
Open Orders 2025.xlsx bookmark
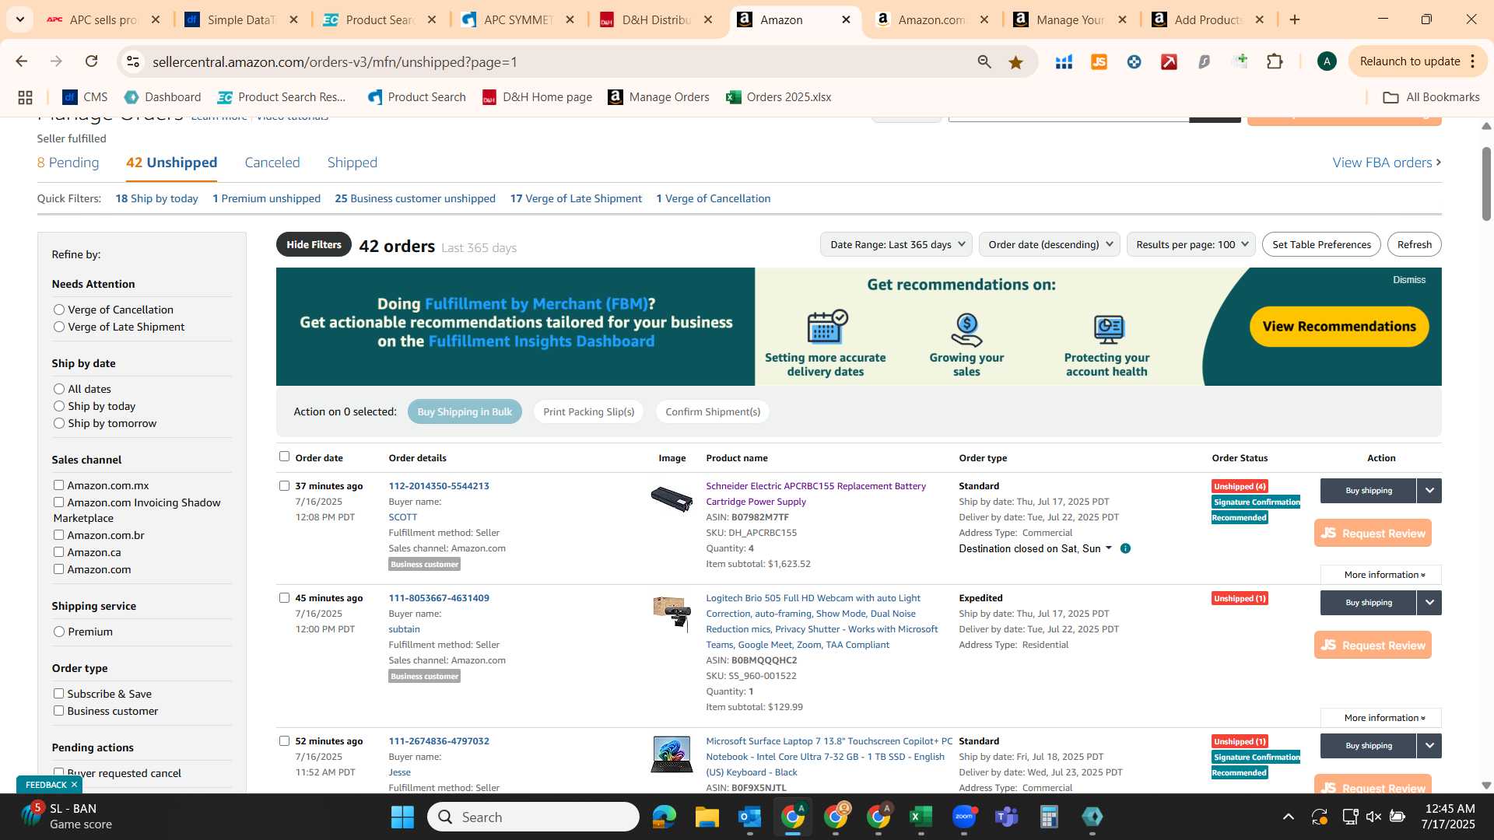[779, 97]
